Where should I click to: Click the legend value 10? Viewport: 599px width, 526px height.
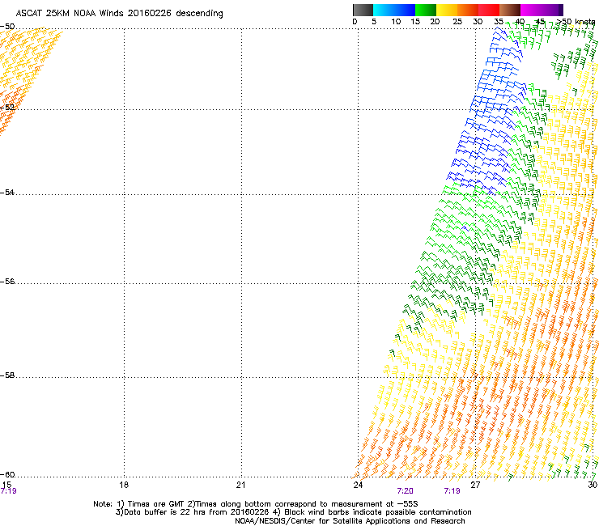click(x=396, y=22)
